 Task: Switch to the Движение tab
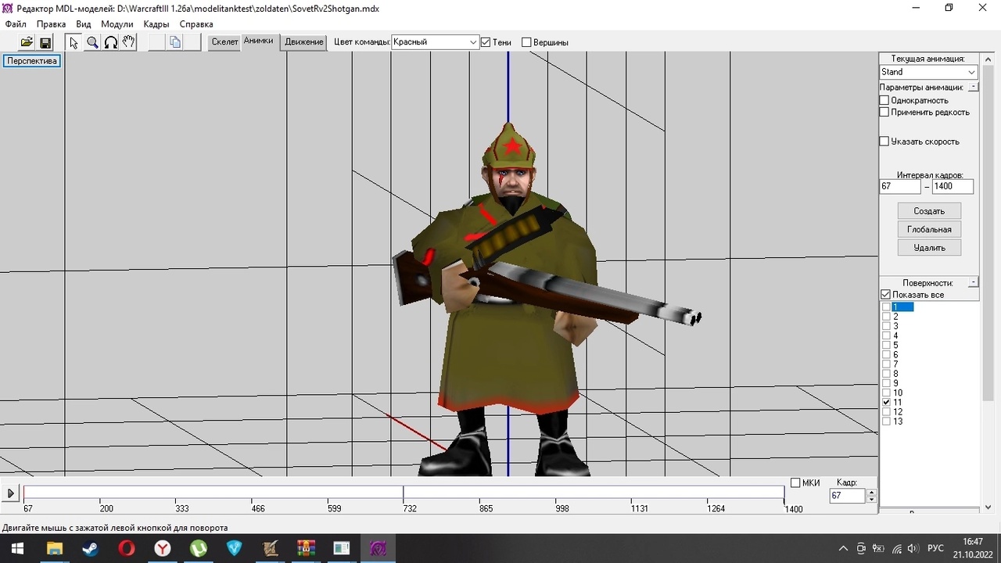[303, 42]
